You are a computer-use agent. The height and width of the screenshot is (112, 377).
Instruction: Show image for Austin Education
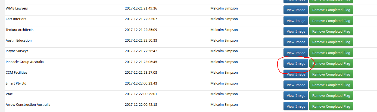(x=296, y=42)
